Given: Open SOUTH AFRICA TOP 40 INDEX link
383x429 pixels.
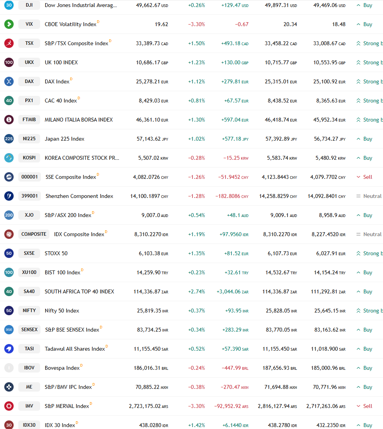Looking at the screenshot, I should click(79, 292).
